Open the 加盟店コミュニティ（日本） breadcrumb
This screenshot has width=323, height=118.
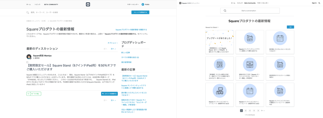[36, 21]
